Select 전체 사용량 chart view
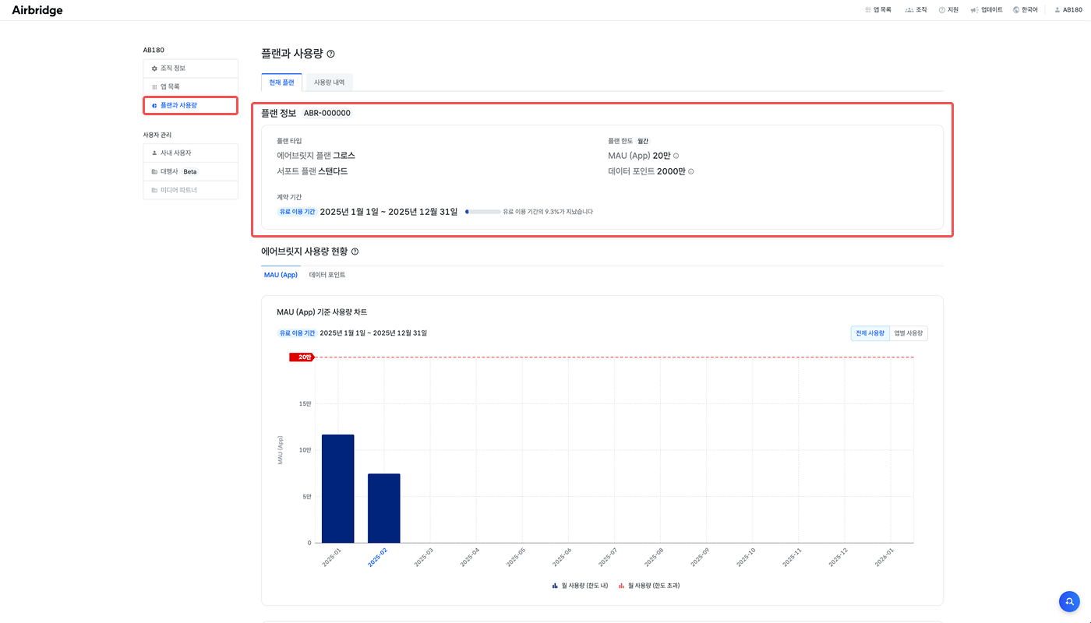Screen dimensions: 1091x623 tap(870, 333)
